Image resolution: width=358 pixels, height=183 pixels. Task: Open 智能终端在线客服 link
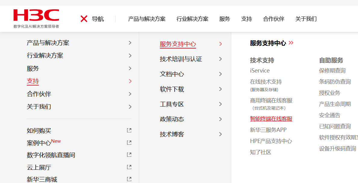(271, 119)
